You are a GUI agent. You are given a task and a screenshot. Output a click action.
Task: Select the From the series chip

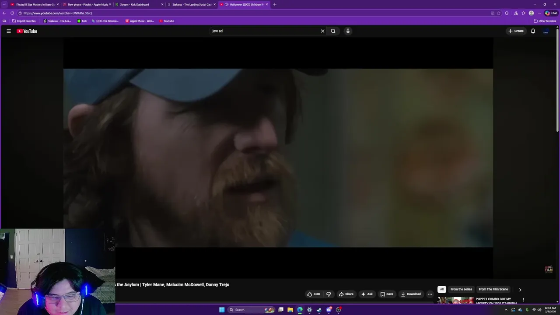point(461,289)
